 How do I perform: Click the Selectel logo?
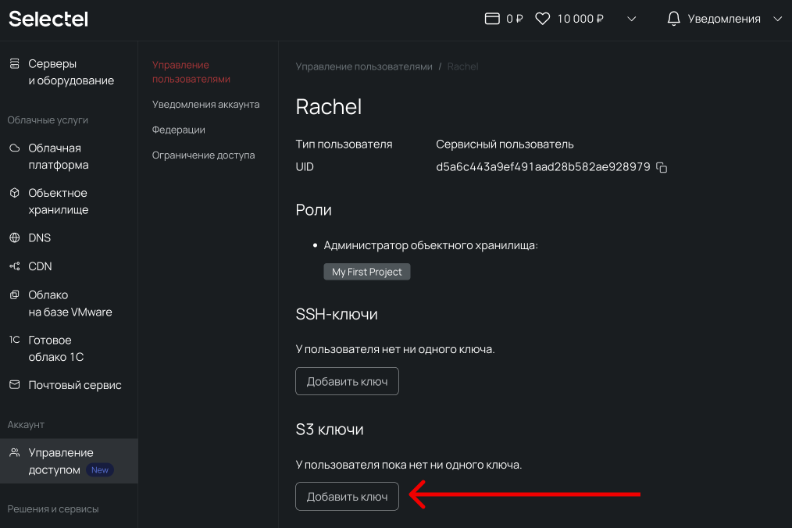pyautogui.click(x=48, y=20)
